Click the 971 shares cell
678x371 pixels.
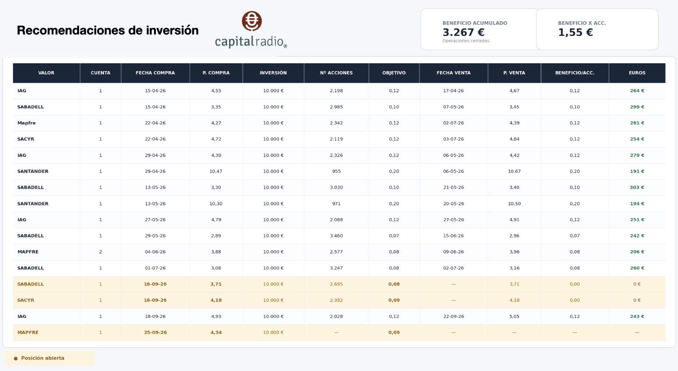[x=336, y=204]
